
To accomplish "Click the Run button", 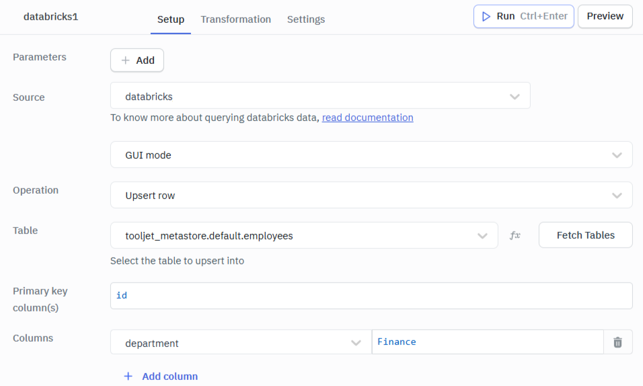I will [524, 16].
